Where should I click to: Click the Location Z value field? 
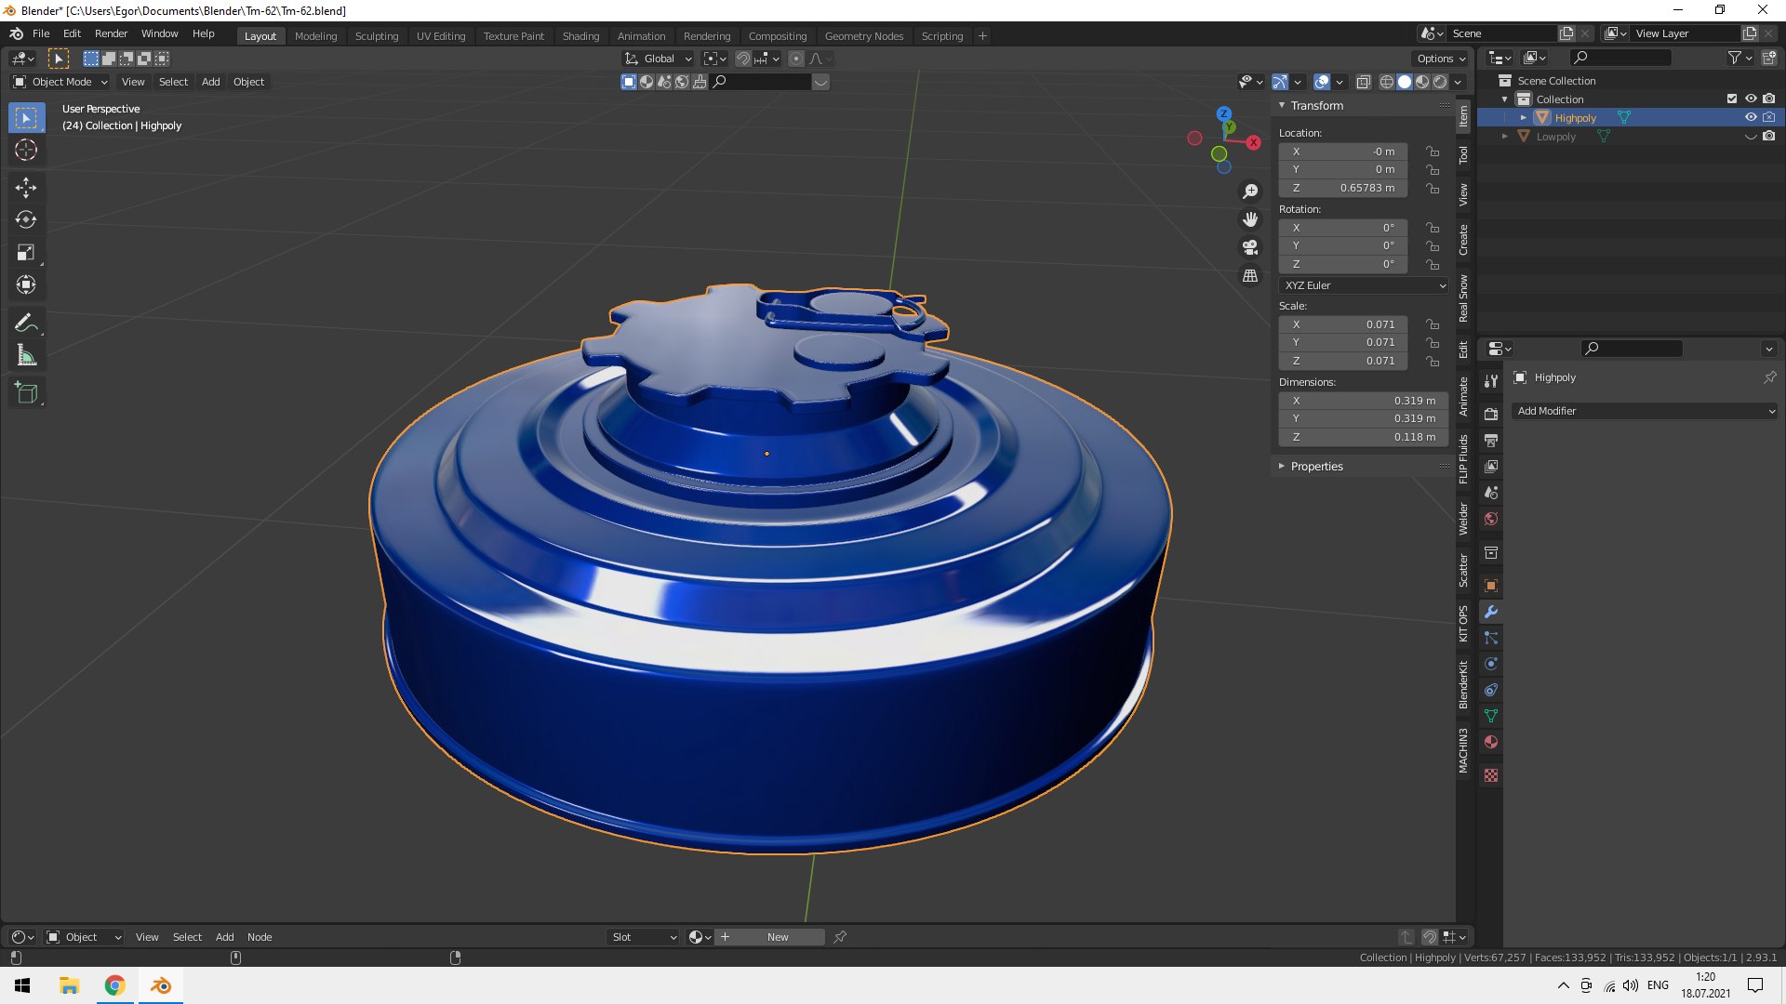(1343, 188)
